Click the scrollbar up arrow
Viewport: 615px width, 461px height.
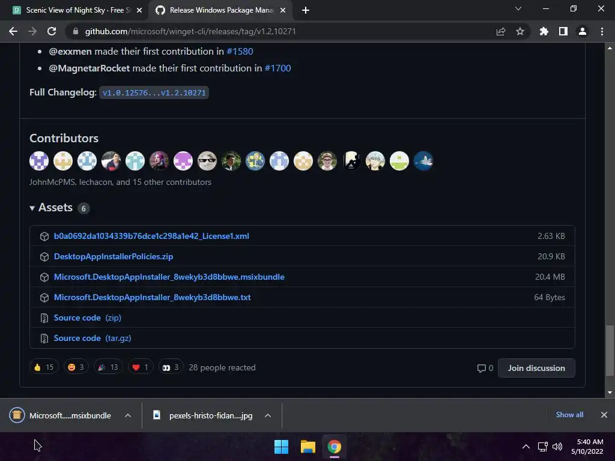pos(610,48)
